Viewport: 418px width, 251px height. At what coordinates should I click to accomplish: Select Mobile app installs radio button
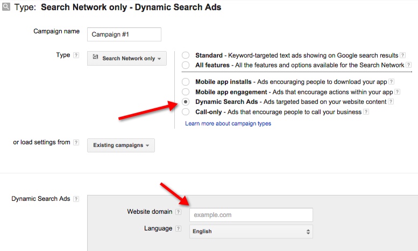[x=186, y=82]
